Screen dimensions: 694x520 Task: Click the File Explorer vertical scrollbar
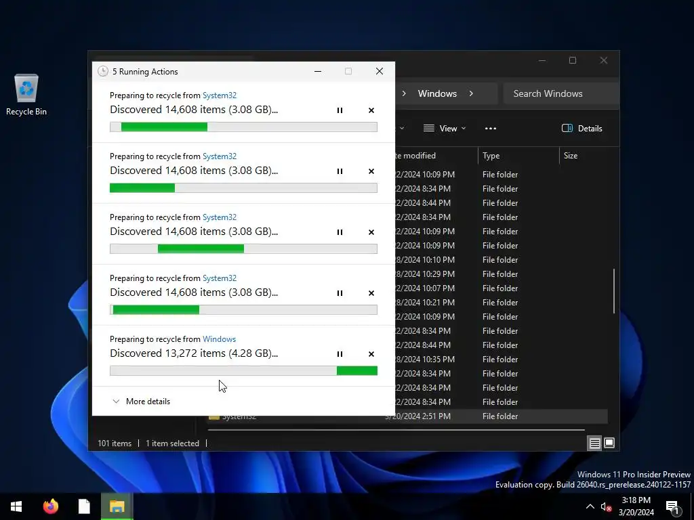coord(614,291)
